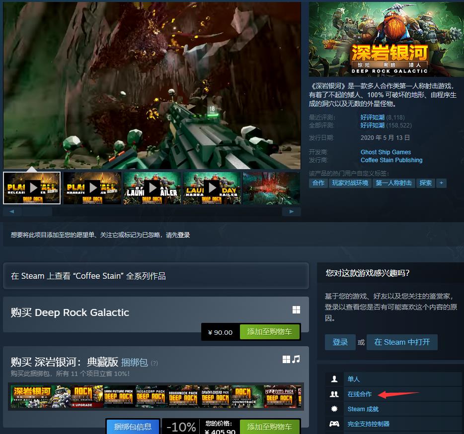464x434 pixels.
Task: Open the Steam 成就 feature link
Action: coord(363,409)
